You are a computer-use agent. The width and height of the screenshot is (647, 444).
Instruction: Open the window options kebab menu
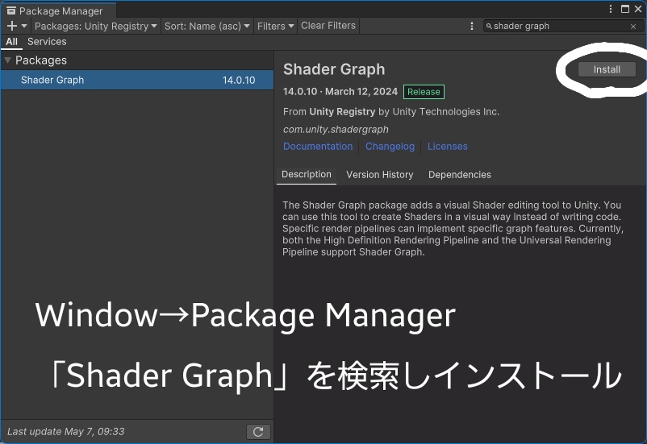tap(611, 9)
